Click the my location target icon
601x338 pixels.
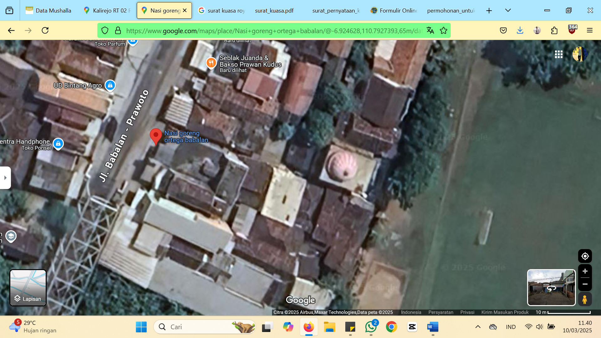(585, 256)
